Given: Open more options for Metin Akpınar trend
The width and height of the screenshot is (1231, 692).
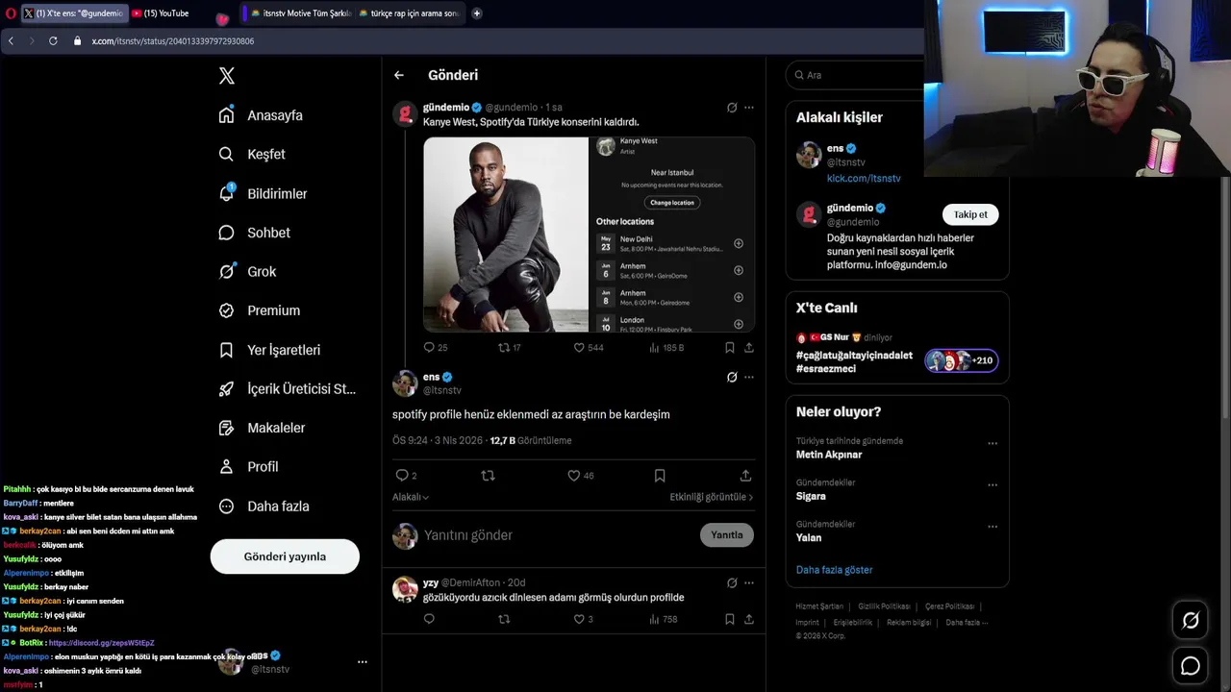Looking at the screenshot, I should [x=992, y=444].
